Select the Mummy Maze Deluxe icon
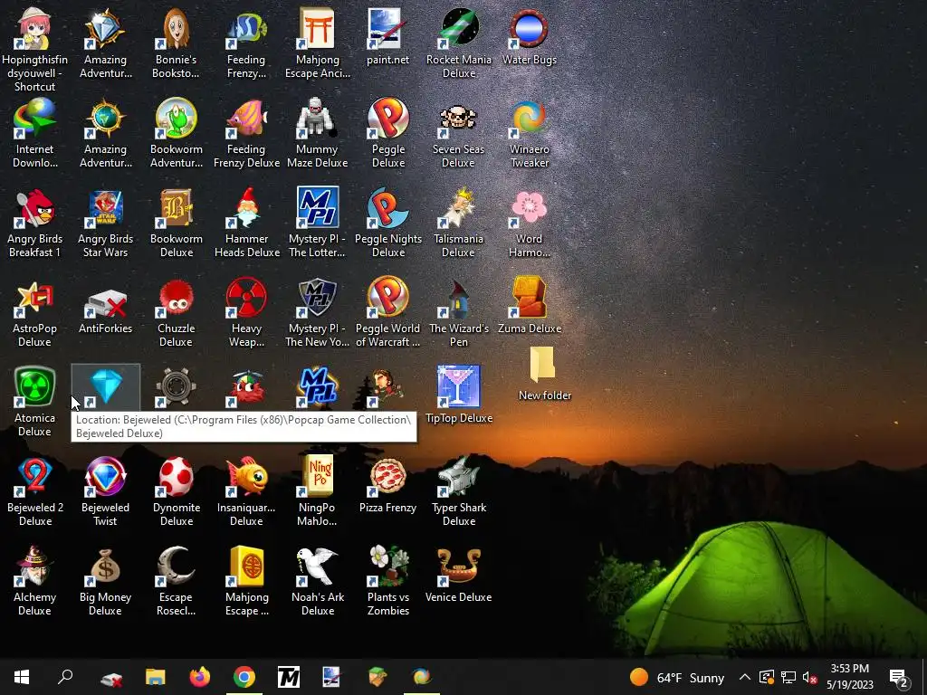Viewport: 927px width, 695px height. pos(317,119)
